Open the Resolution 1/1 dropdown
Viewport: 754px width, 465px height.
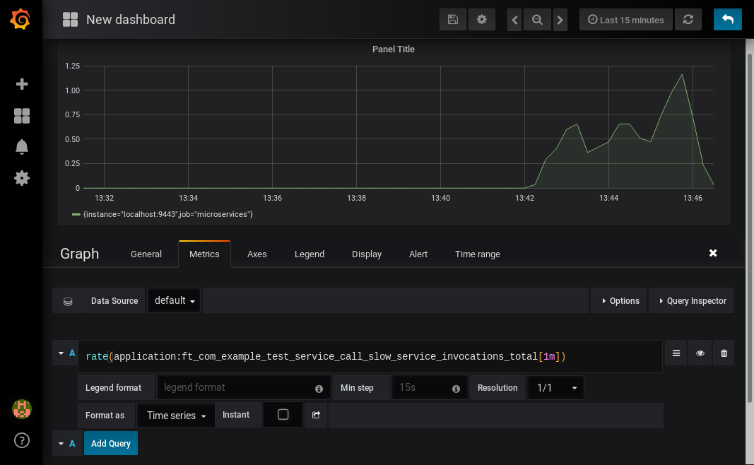556,388
